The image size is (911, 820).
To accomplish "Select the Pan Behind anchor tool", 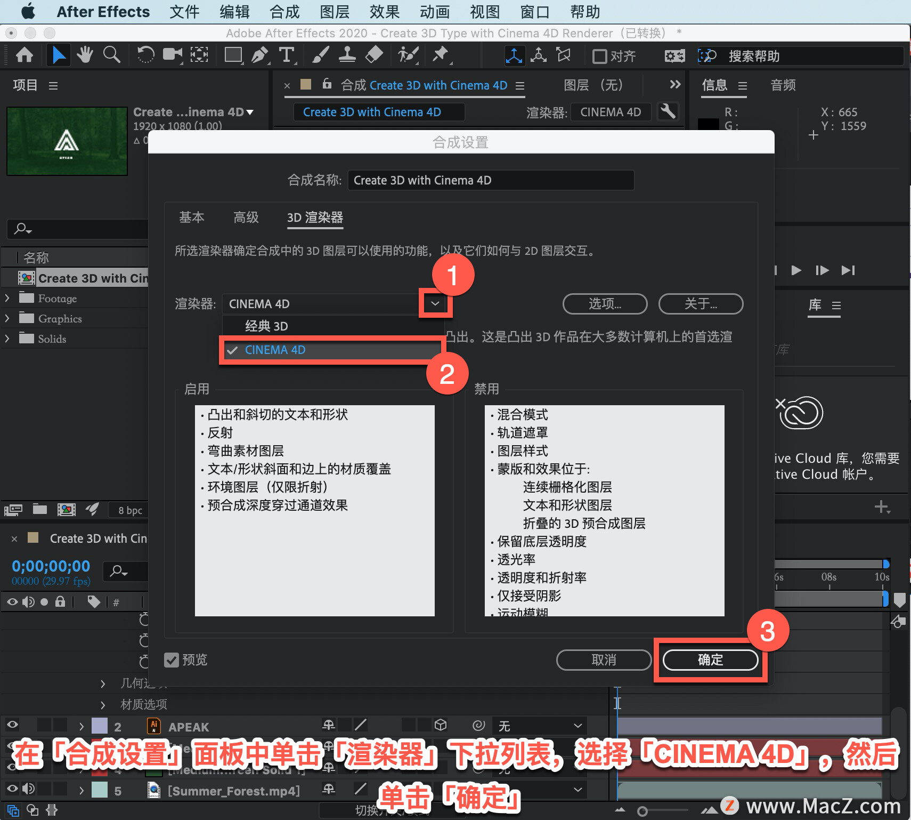I will point(199,55).
